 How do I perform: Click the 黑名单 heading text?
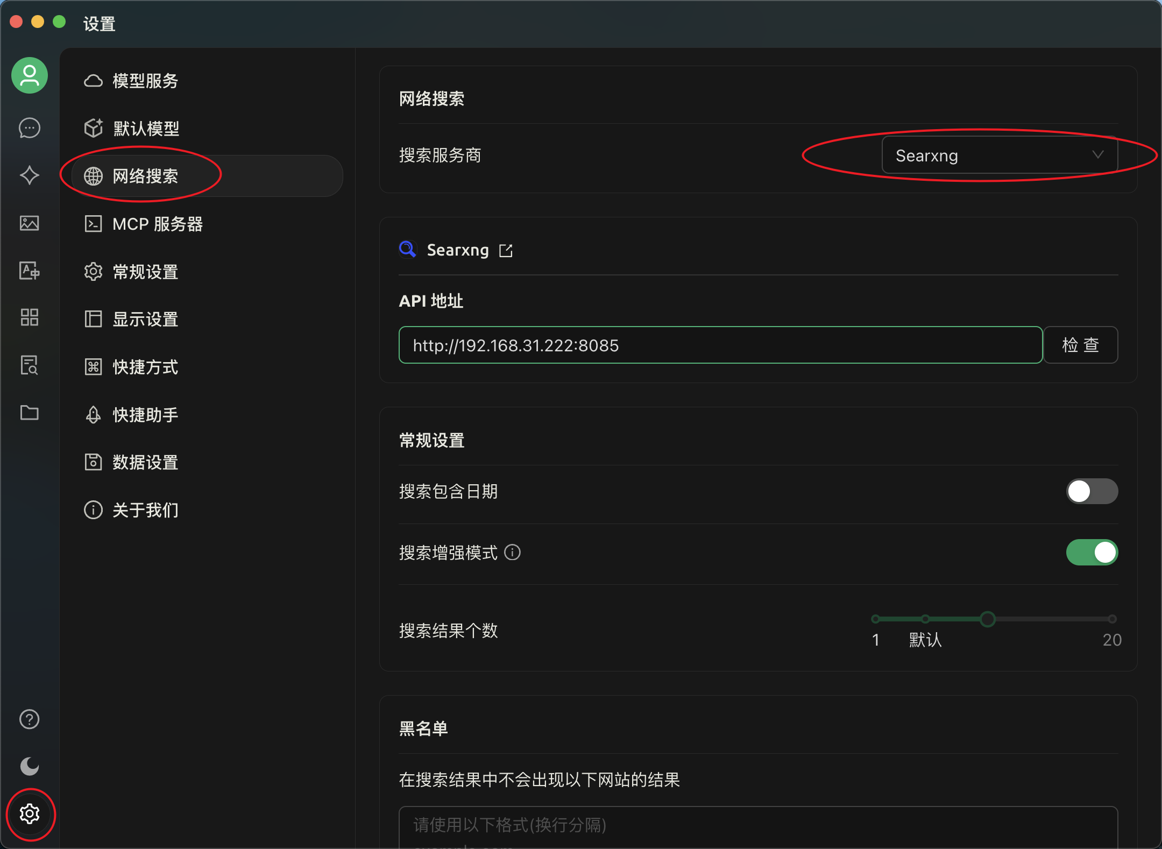[423, 728]
